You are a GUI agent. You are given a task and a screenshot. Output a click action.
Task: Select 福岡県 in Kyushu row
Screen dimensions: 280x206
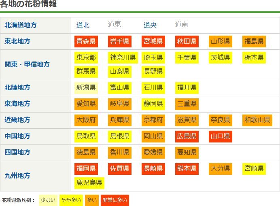[86, 168]
